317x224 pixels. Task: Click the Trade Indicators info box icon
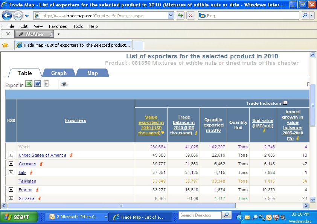(285, 103)
